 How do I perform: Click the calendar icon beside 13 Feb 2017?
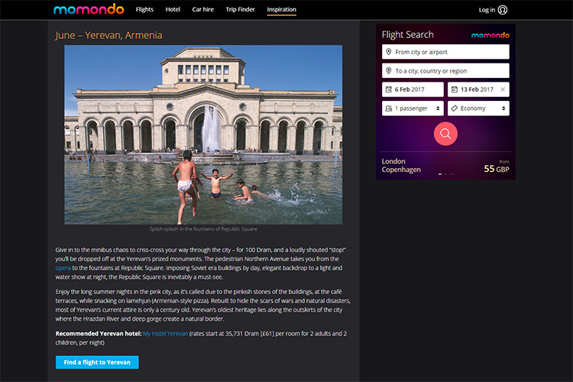coord(455,89)
